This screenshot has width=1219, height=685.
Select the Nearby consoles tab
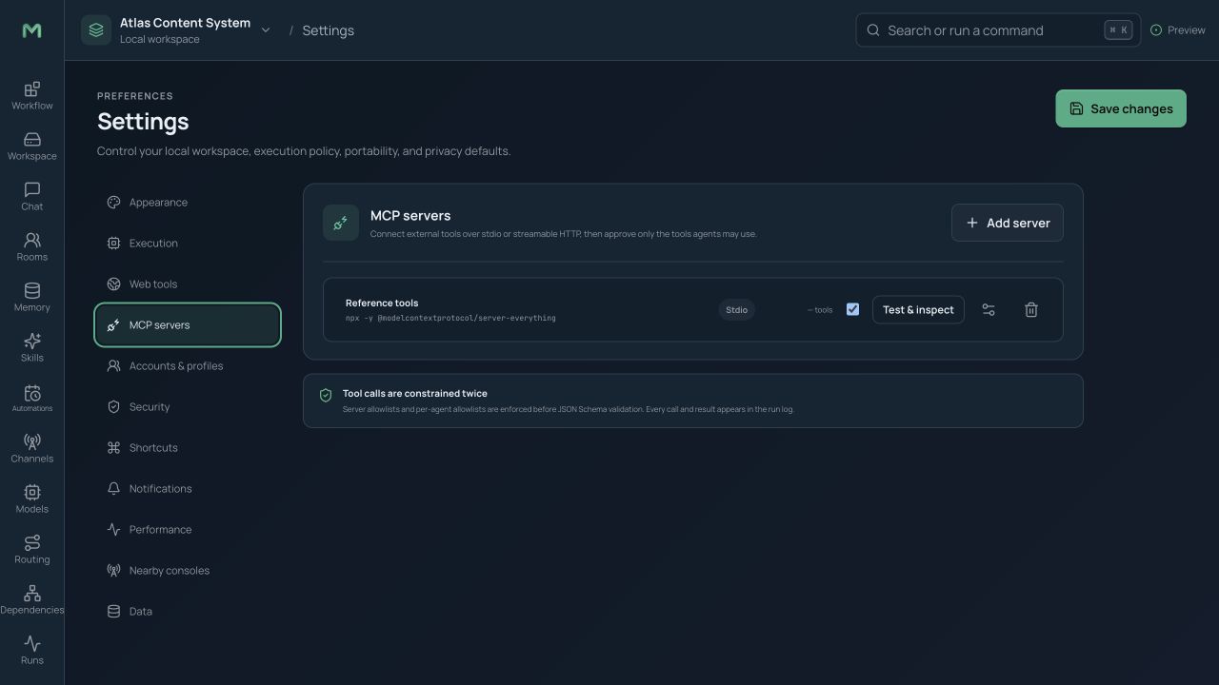tap(188, 571)
